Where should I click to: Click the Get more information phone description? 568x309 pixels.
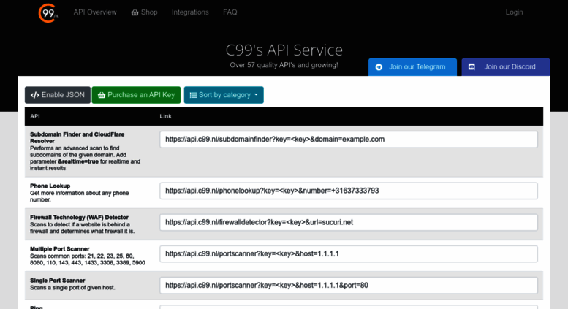[x=80, y=196]
